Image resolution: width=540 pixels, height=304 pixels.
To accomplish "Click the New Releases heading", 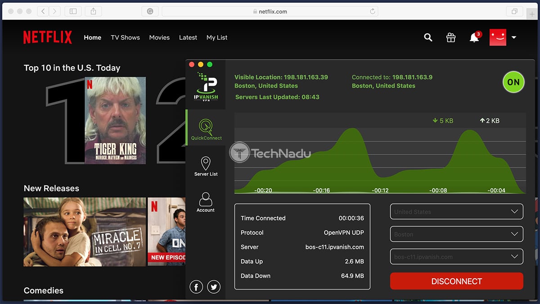I will tap(51, 188).
